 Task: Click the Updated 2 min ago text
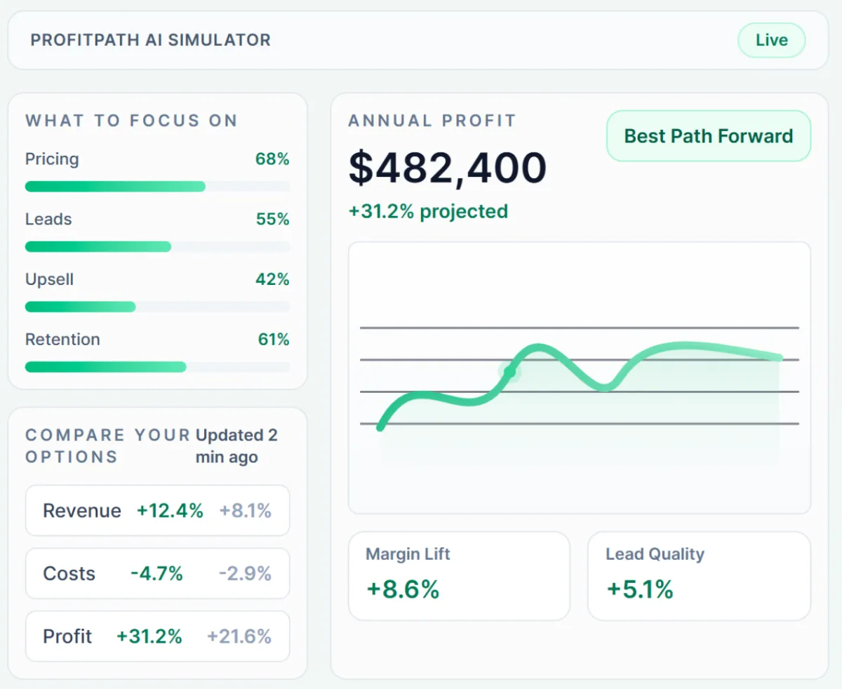click(236, 446)
